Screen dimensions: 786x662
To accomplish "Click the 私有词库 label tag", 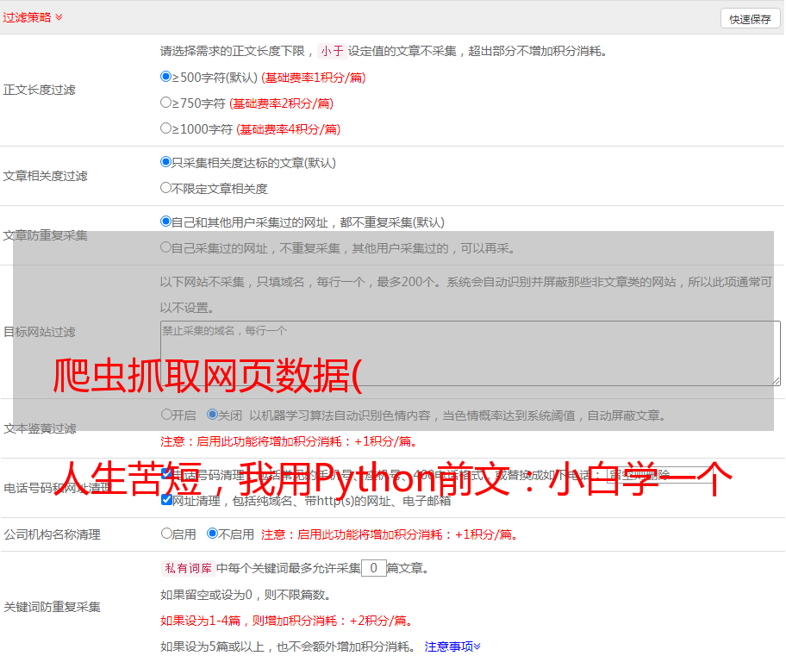I will click(x=189, y=568).
